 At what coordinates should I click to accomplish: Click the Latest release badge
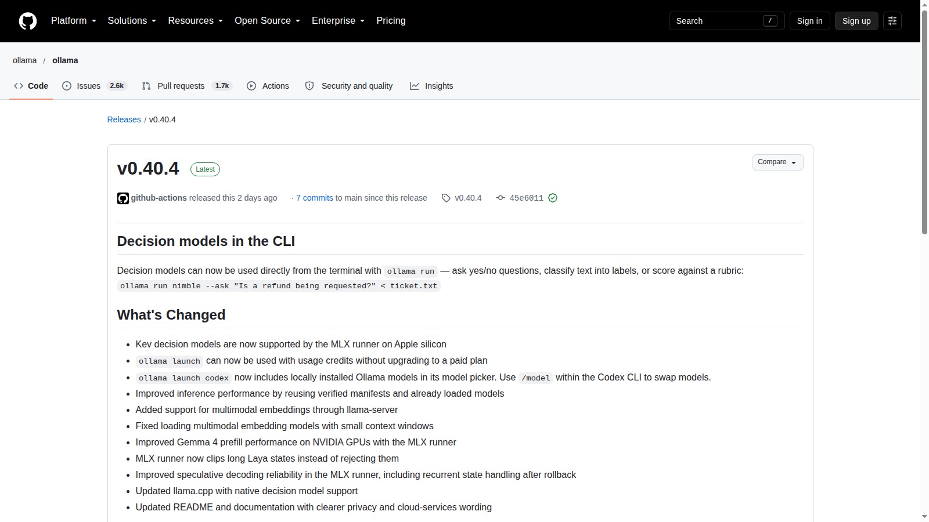coord(205,169)
